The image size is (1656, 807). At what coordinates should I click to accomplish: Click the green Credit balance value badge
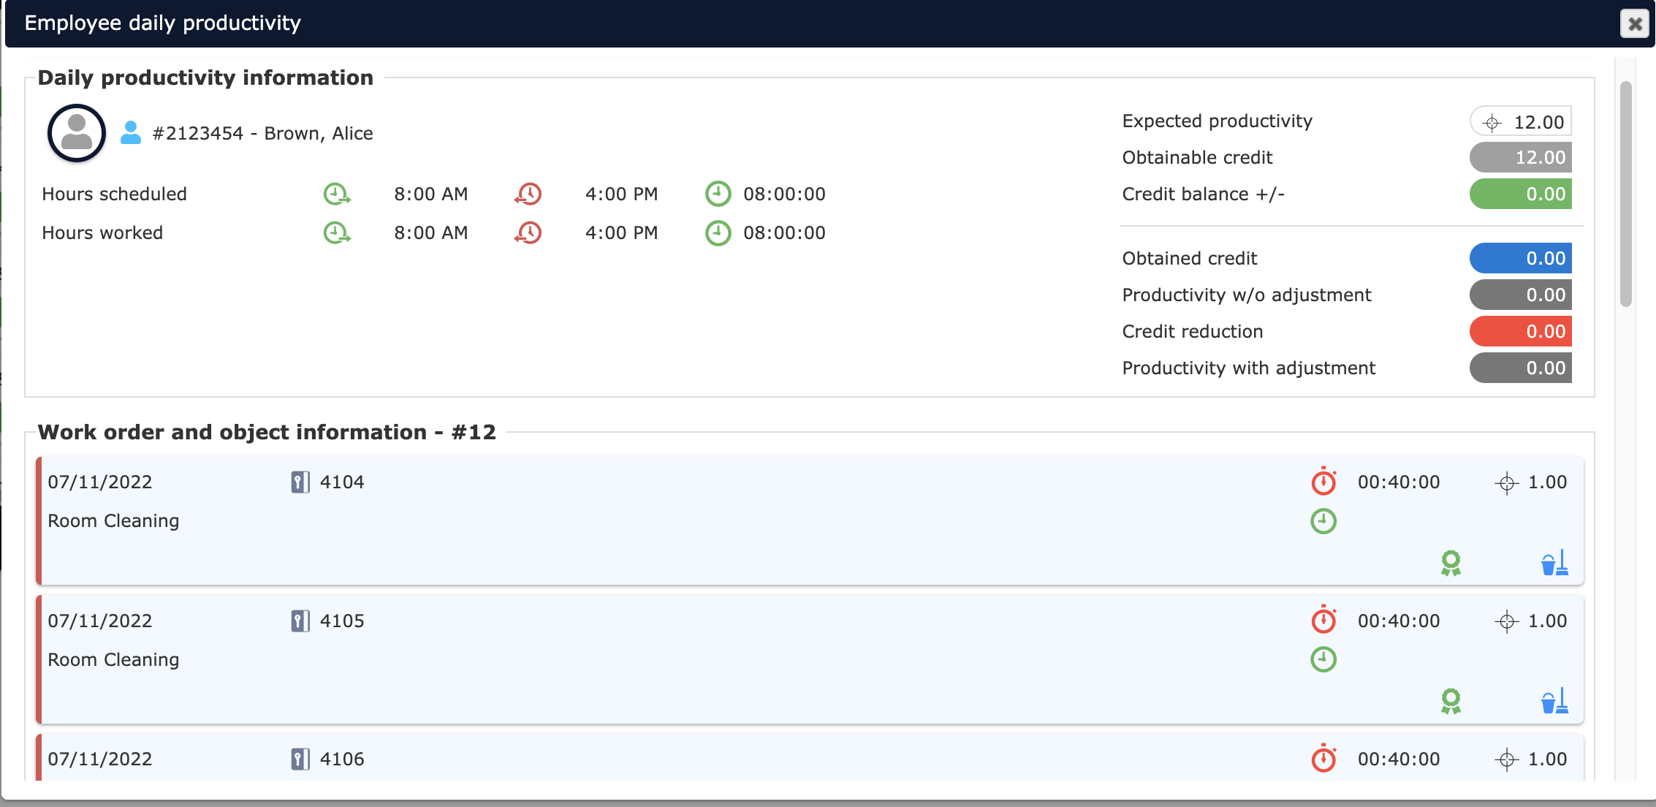pyautogui.click(x=1521, y=194)
